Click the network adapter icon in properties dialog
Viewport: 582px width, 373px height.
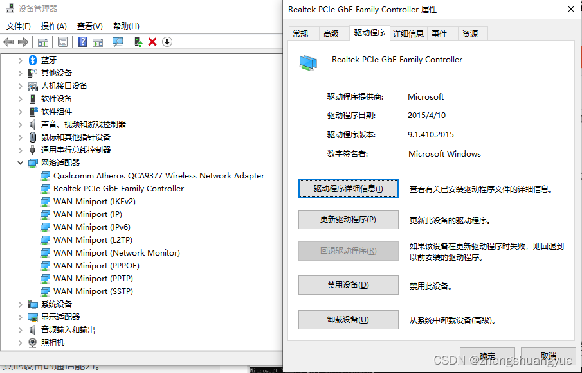point(308,63)
